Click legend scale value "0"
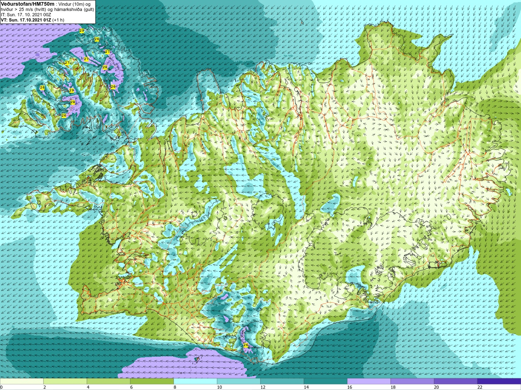 pyautogui.click(x=1, y=387)
